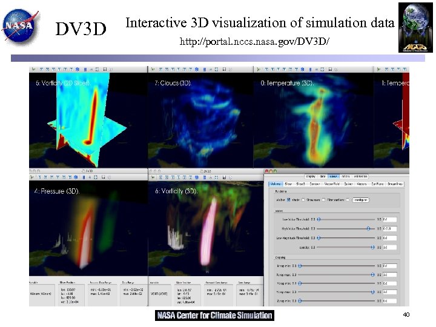Click fit-view icon in Temperature (3D) toolbar
The image size is (436, 327).
click(x=322, y=69)
